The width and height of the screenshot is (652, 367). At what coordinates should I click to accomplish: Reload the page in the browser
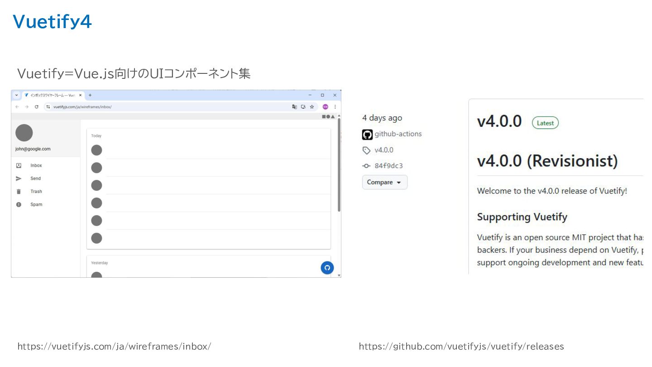[x=37, y=107]
